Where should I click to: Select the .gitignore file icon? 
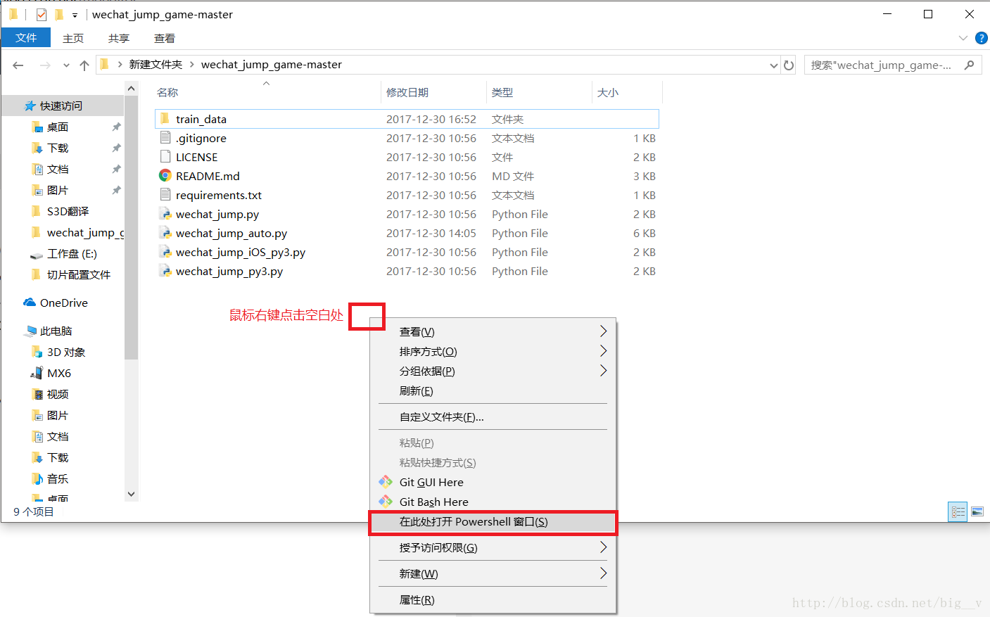pos(165,138)
